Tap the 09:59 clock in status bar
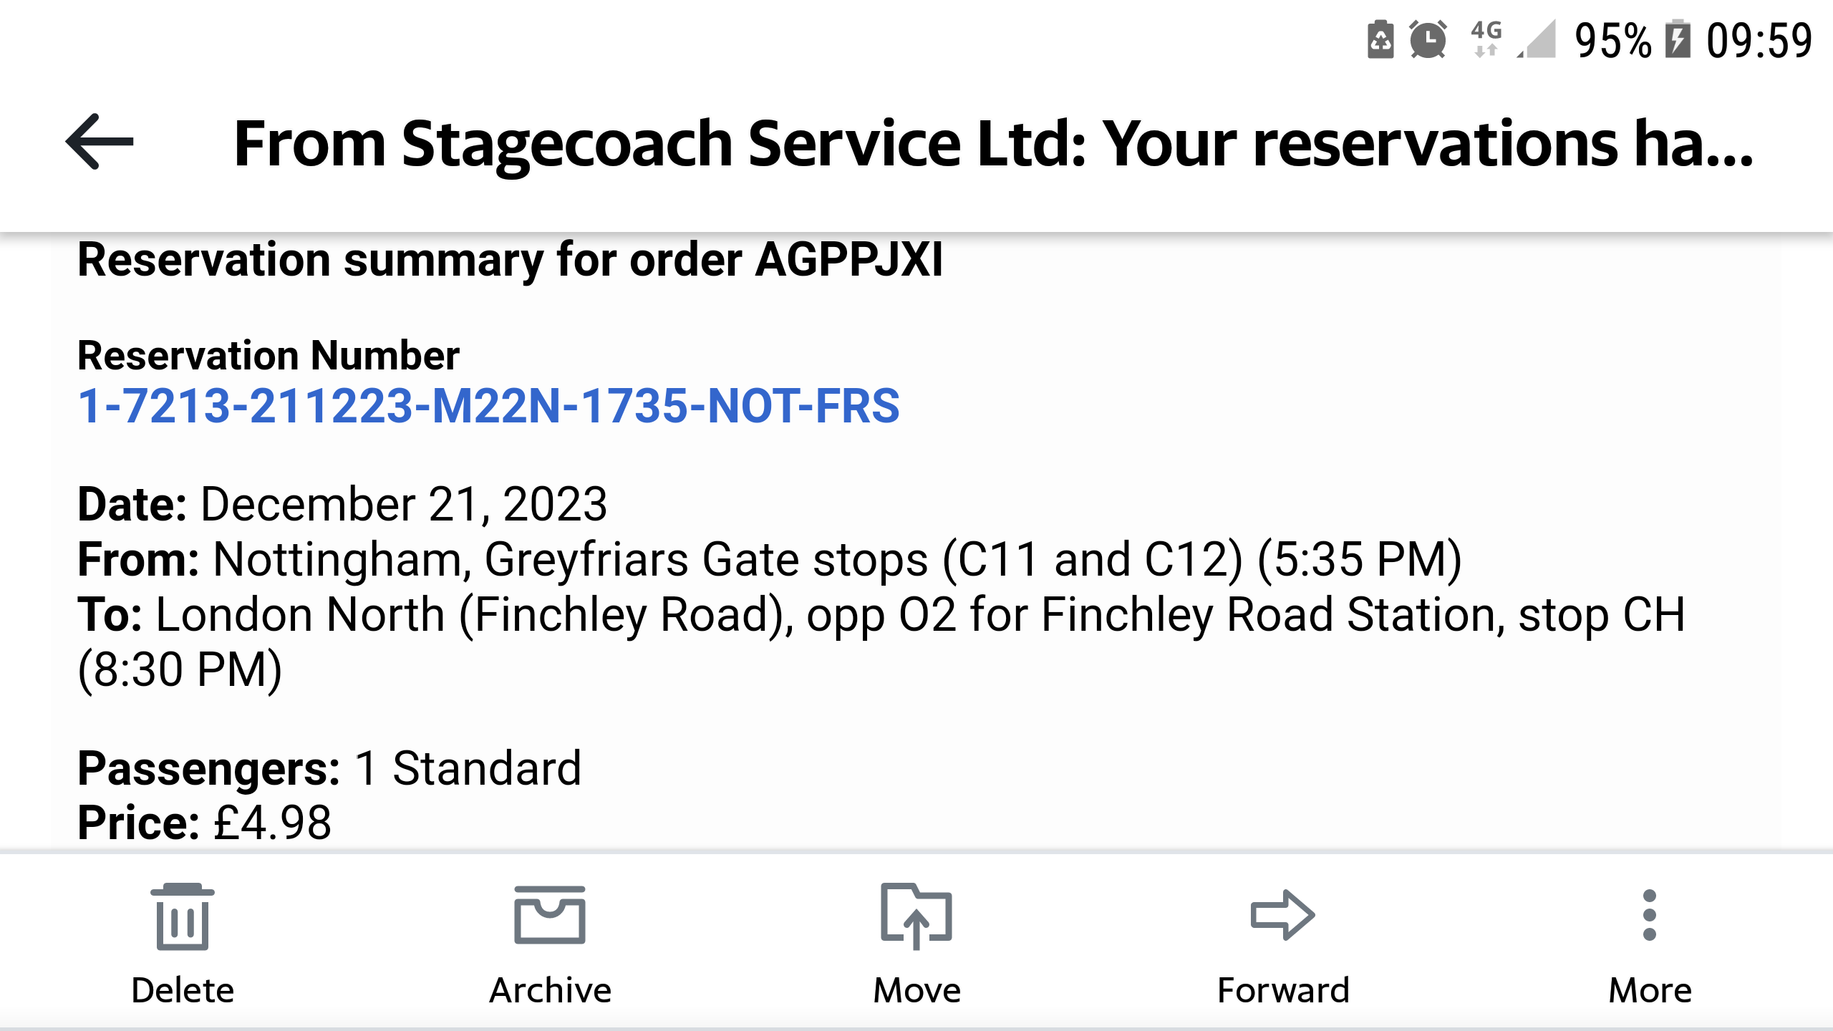This screenshot has height=1031, width=1833. (1759, 40)
